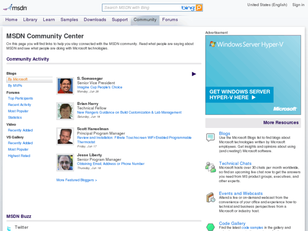Click the Blogs speech bubble icon
This screenshot has width=308, height=231.
(x=211, y=137)
